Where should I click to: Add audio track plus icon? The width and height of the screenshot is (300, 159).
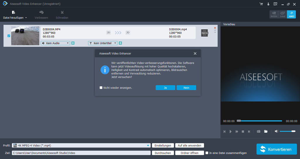click(x=73, y=43)
